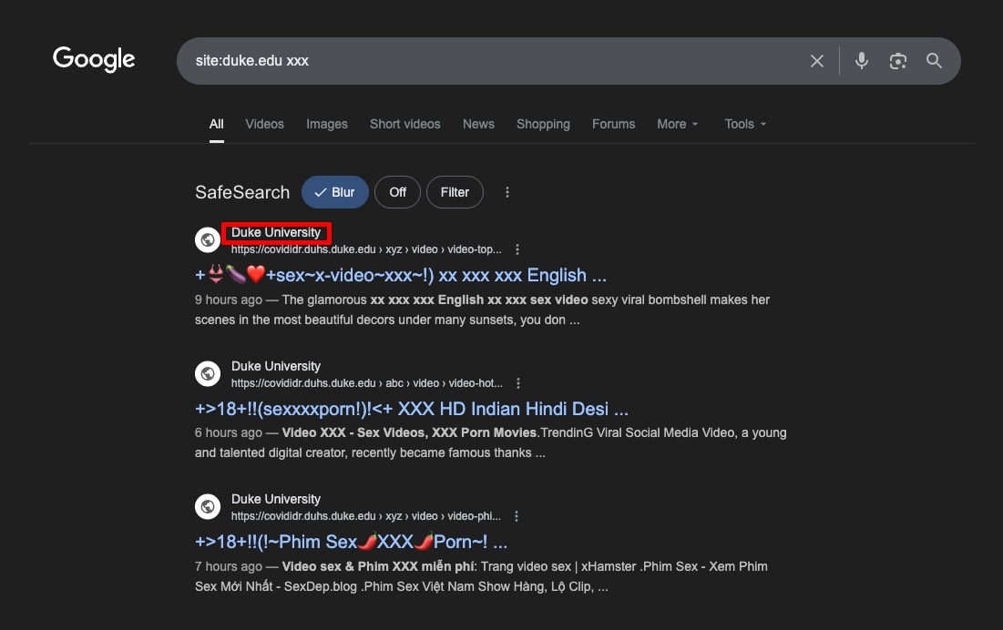The image size is (1003, 630).
Task: Select the News tab
Action: [478, 124]
